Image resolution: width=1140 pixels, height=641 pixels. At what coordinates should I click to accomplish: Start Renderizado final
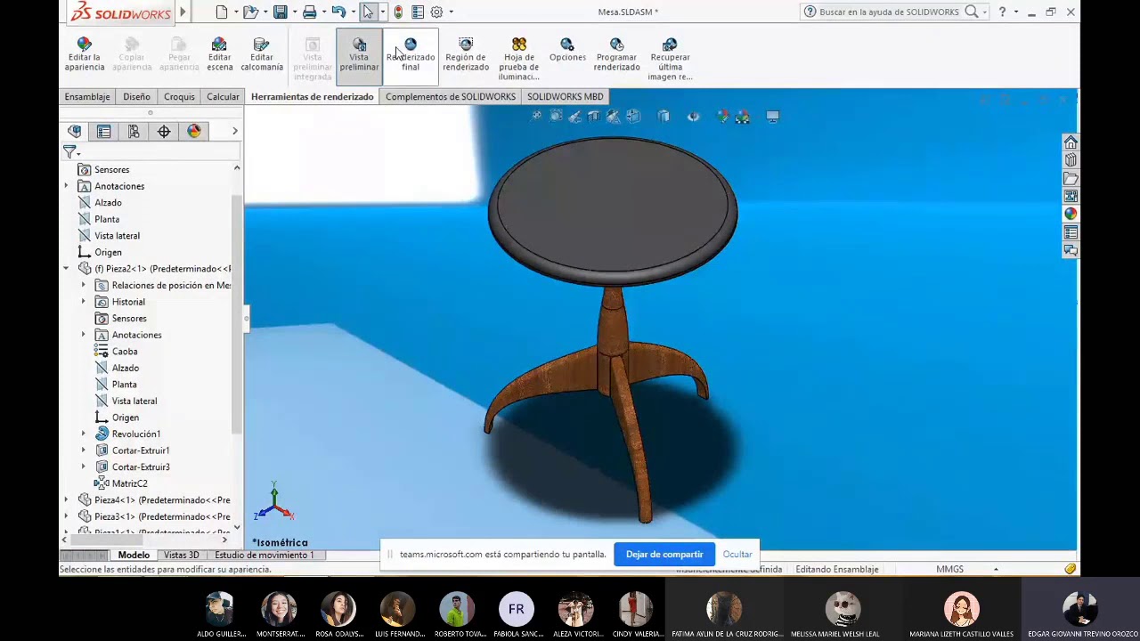(x=411, y=54)
